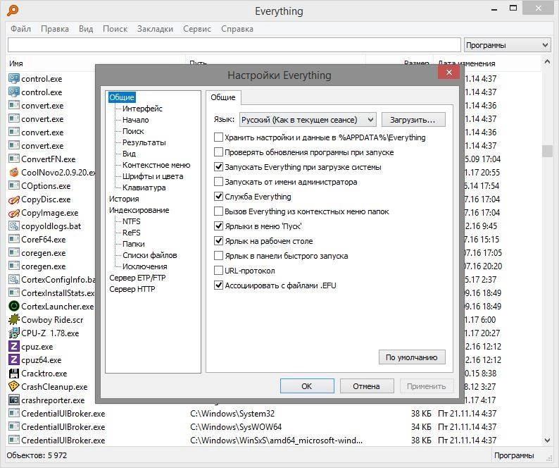Open the Правка menu
Viewport: 559px width, 468px height.
(54, 29)
